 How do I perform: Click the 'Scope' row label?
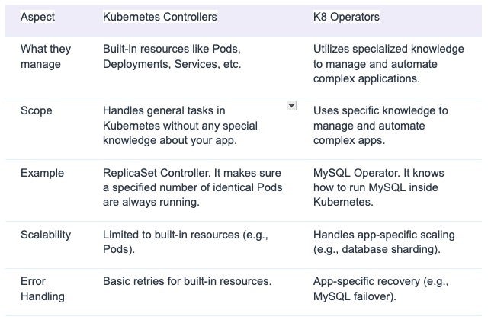click(37, 110)
